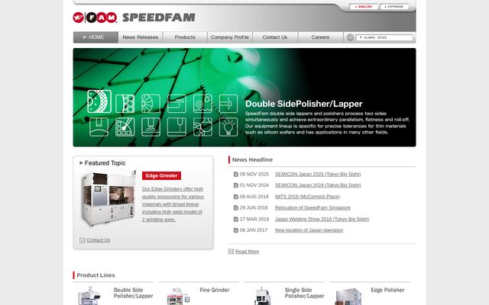Image resolution: width=489 pixels, height=305 pixels.
Task: Click the Fine Grinder machine thumbnail
Action: (x=178, y=296)
